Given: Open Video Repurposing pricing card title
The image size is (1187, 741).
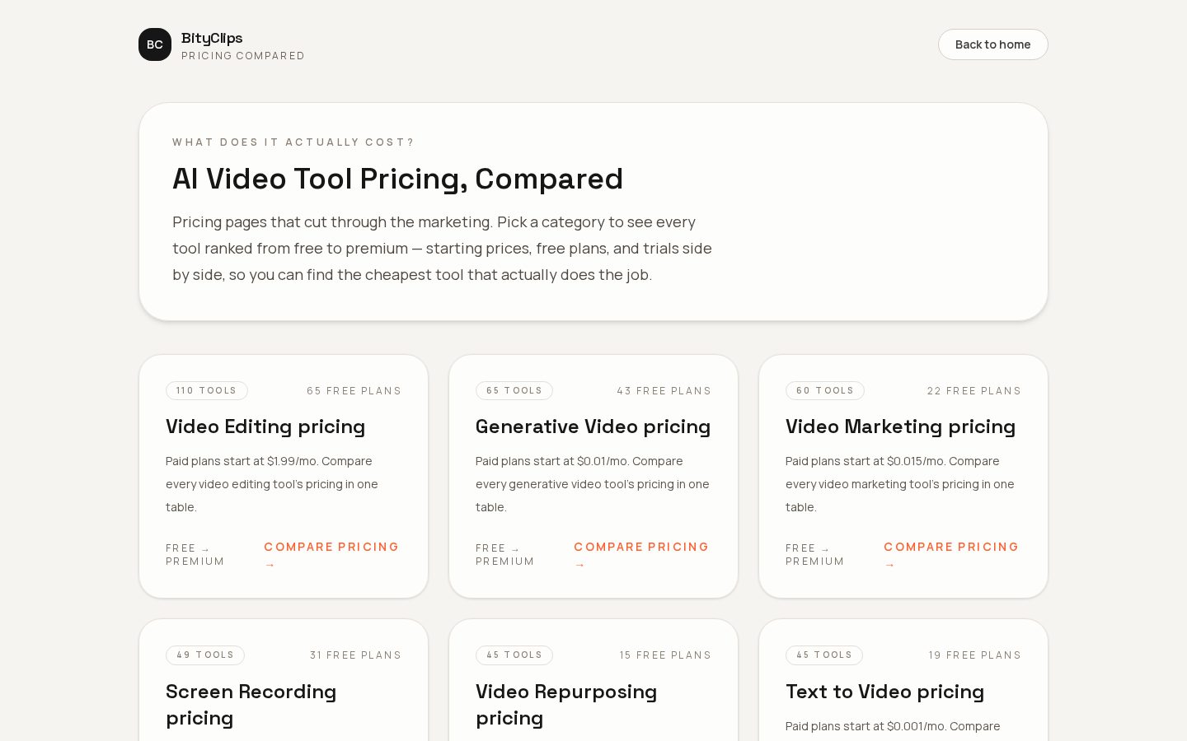Looking at the screenshot, I should point(566,705).
